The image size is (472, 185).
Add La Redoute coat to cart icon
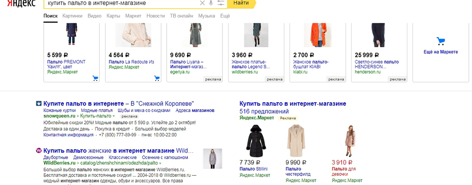pos(157,78)
